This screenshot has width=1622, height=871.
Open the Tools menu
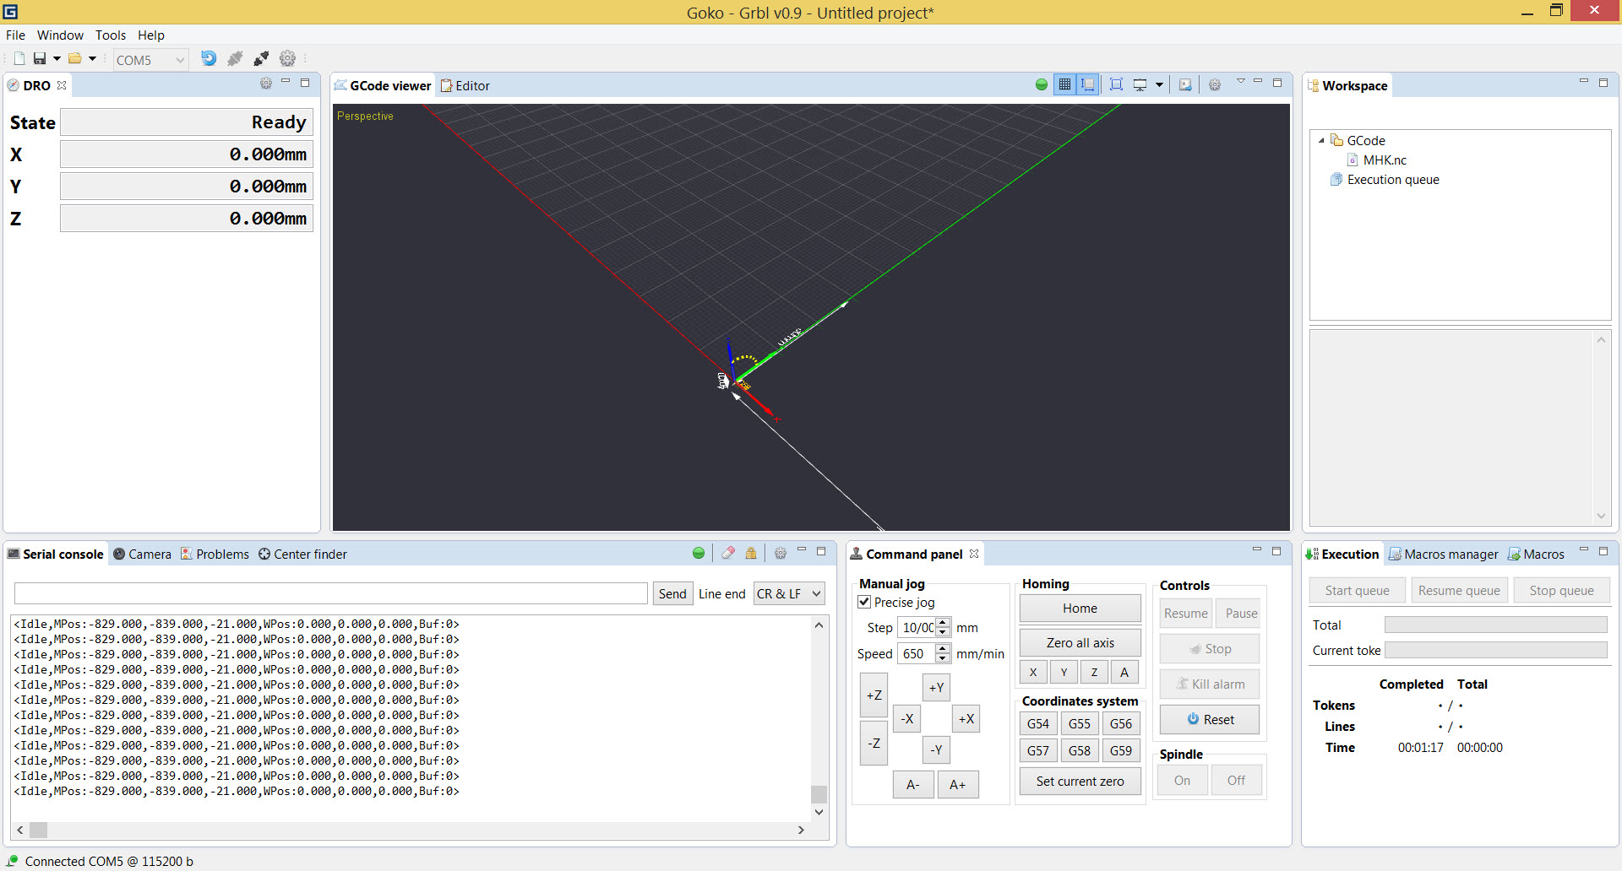click(111, 35)
